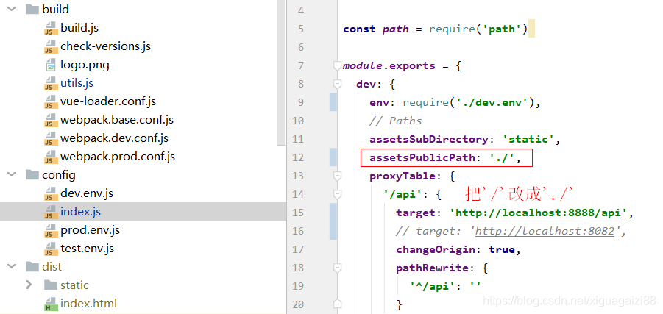This screenshot has height=314, width=663.
Task: Place cursor on assetsPublicPath text
Action: pos(423,157)
